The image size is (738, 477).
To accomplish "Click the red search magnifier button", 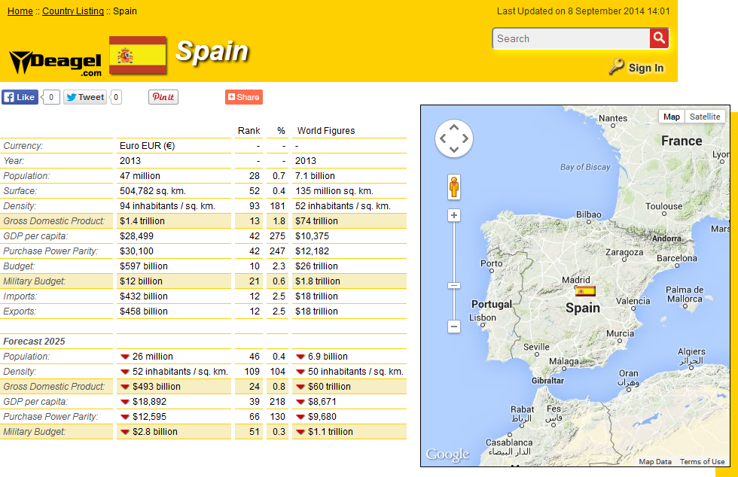I will pyautogui.click(x=659, y=38).
